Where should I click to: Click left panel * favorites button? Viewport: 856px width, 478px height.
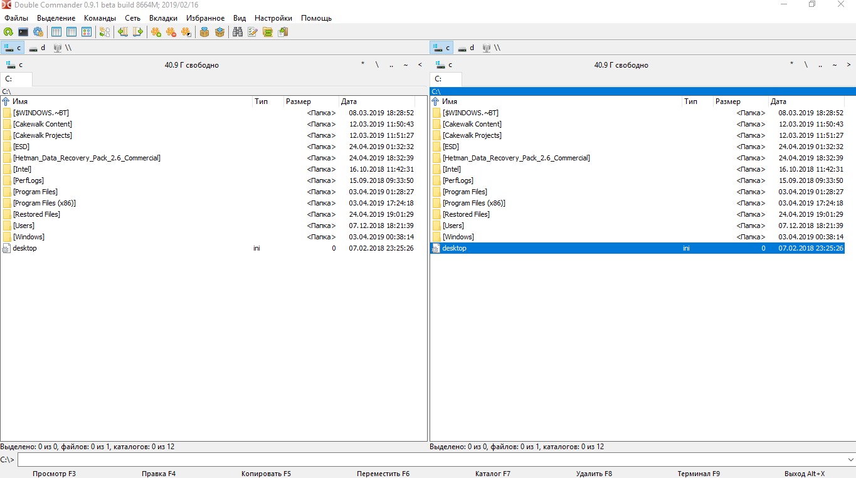coord(362,65)
